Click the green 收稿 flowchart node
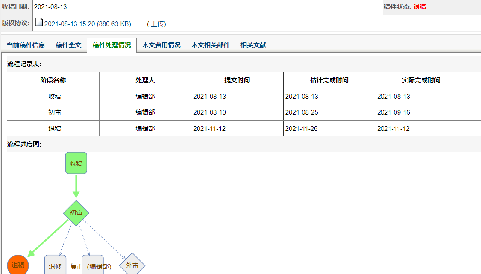 click(x=76, y=163)
